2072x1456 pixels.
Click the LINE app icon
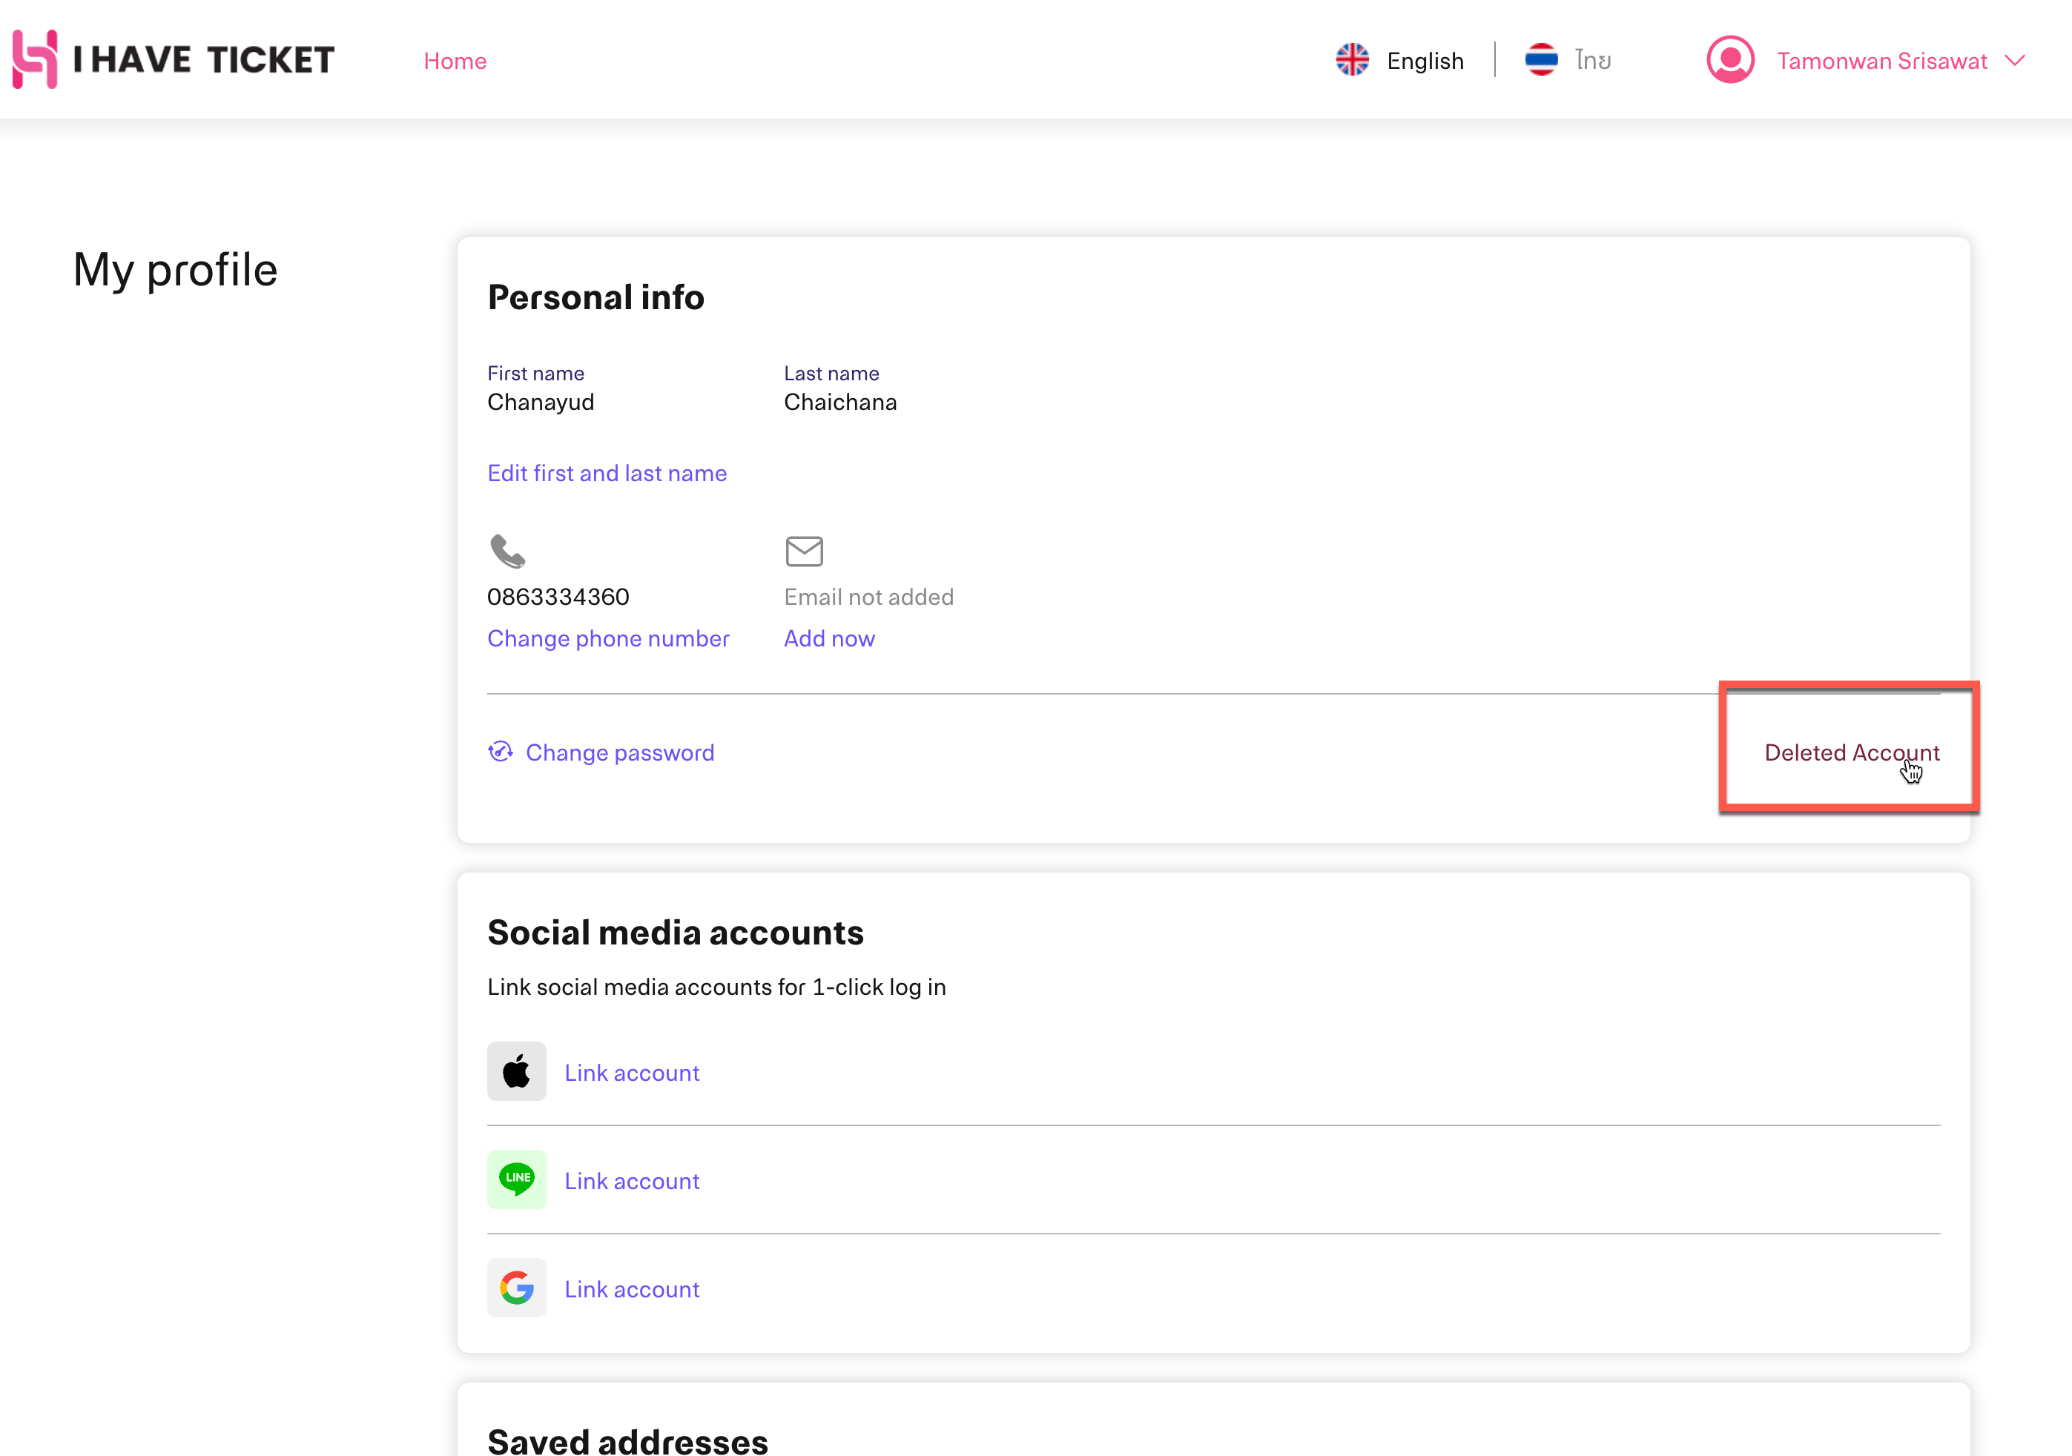[x=516, y=1179]
